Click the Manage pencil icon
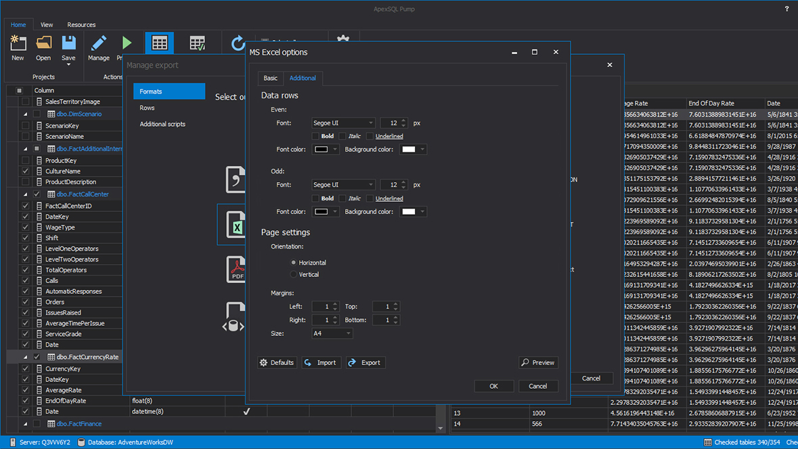 [99, 43]
